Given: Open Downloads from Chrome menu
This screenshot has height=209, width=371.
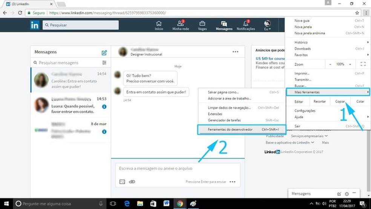Looking at the screenshot, I should tap(328, 49).
